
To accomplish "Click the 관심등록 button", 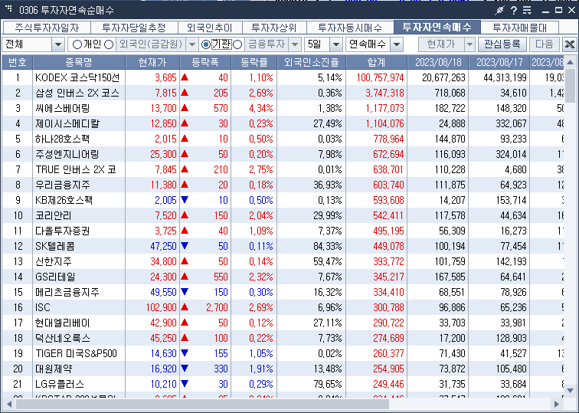I will [x=502, y=44].
